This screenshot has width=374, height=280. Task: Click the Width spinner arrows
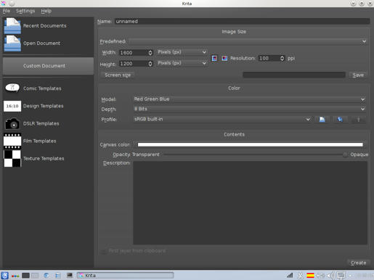pos(150,52)
